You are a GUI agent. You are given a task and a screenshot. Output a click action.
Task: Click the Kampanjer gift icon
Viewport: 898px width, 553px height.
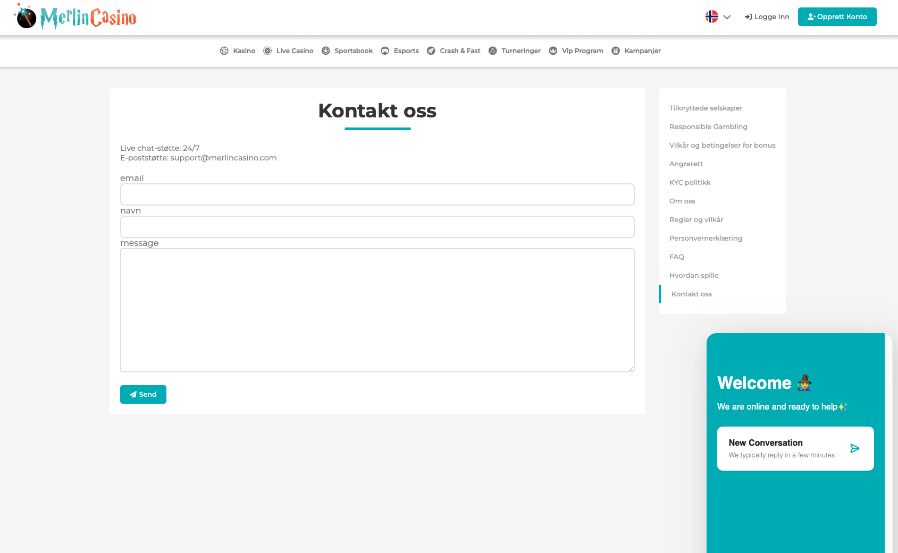[616, 51]
